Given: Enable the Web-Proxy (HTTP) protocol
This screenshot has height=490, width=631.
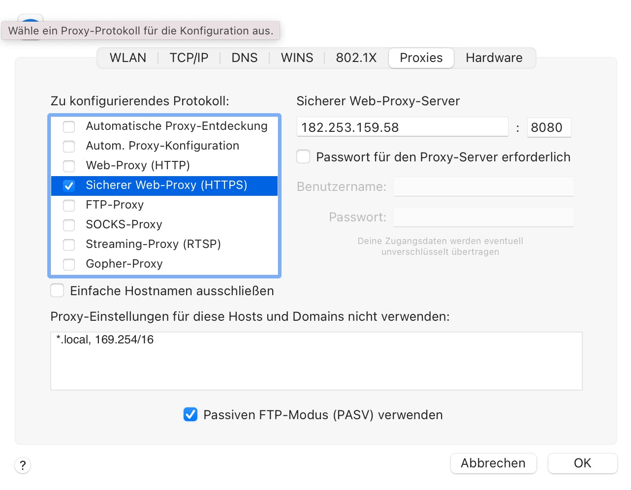Looking at the screenshot, I should (x=69, y=166).
